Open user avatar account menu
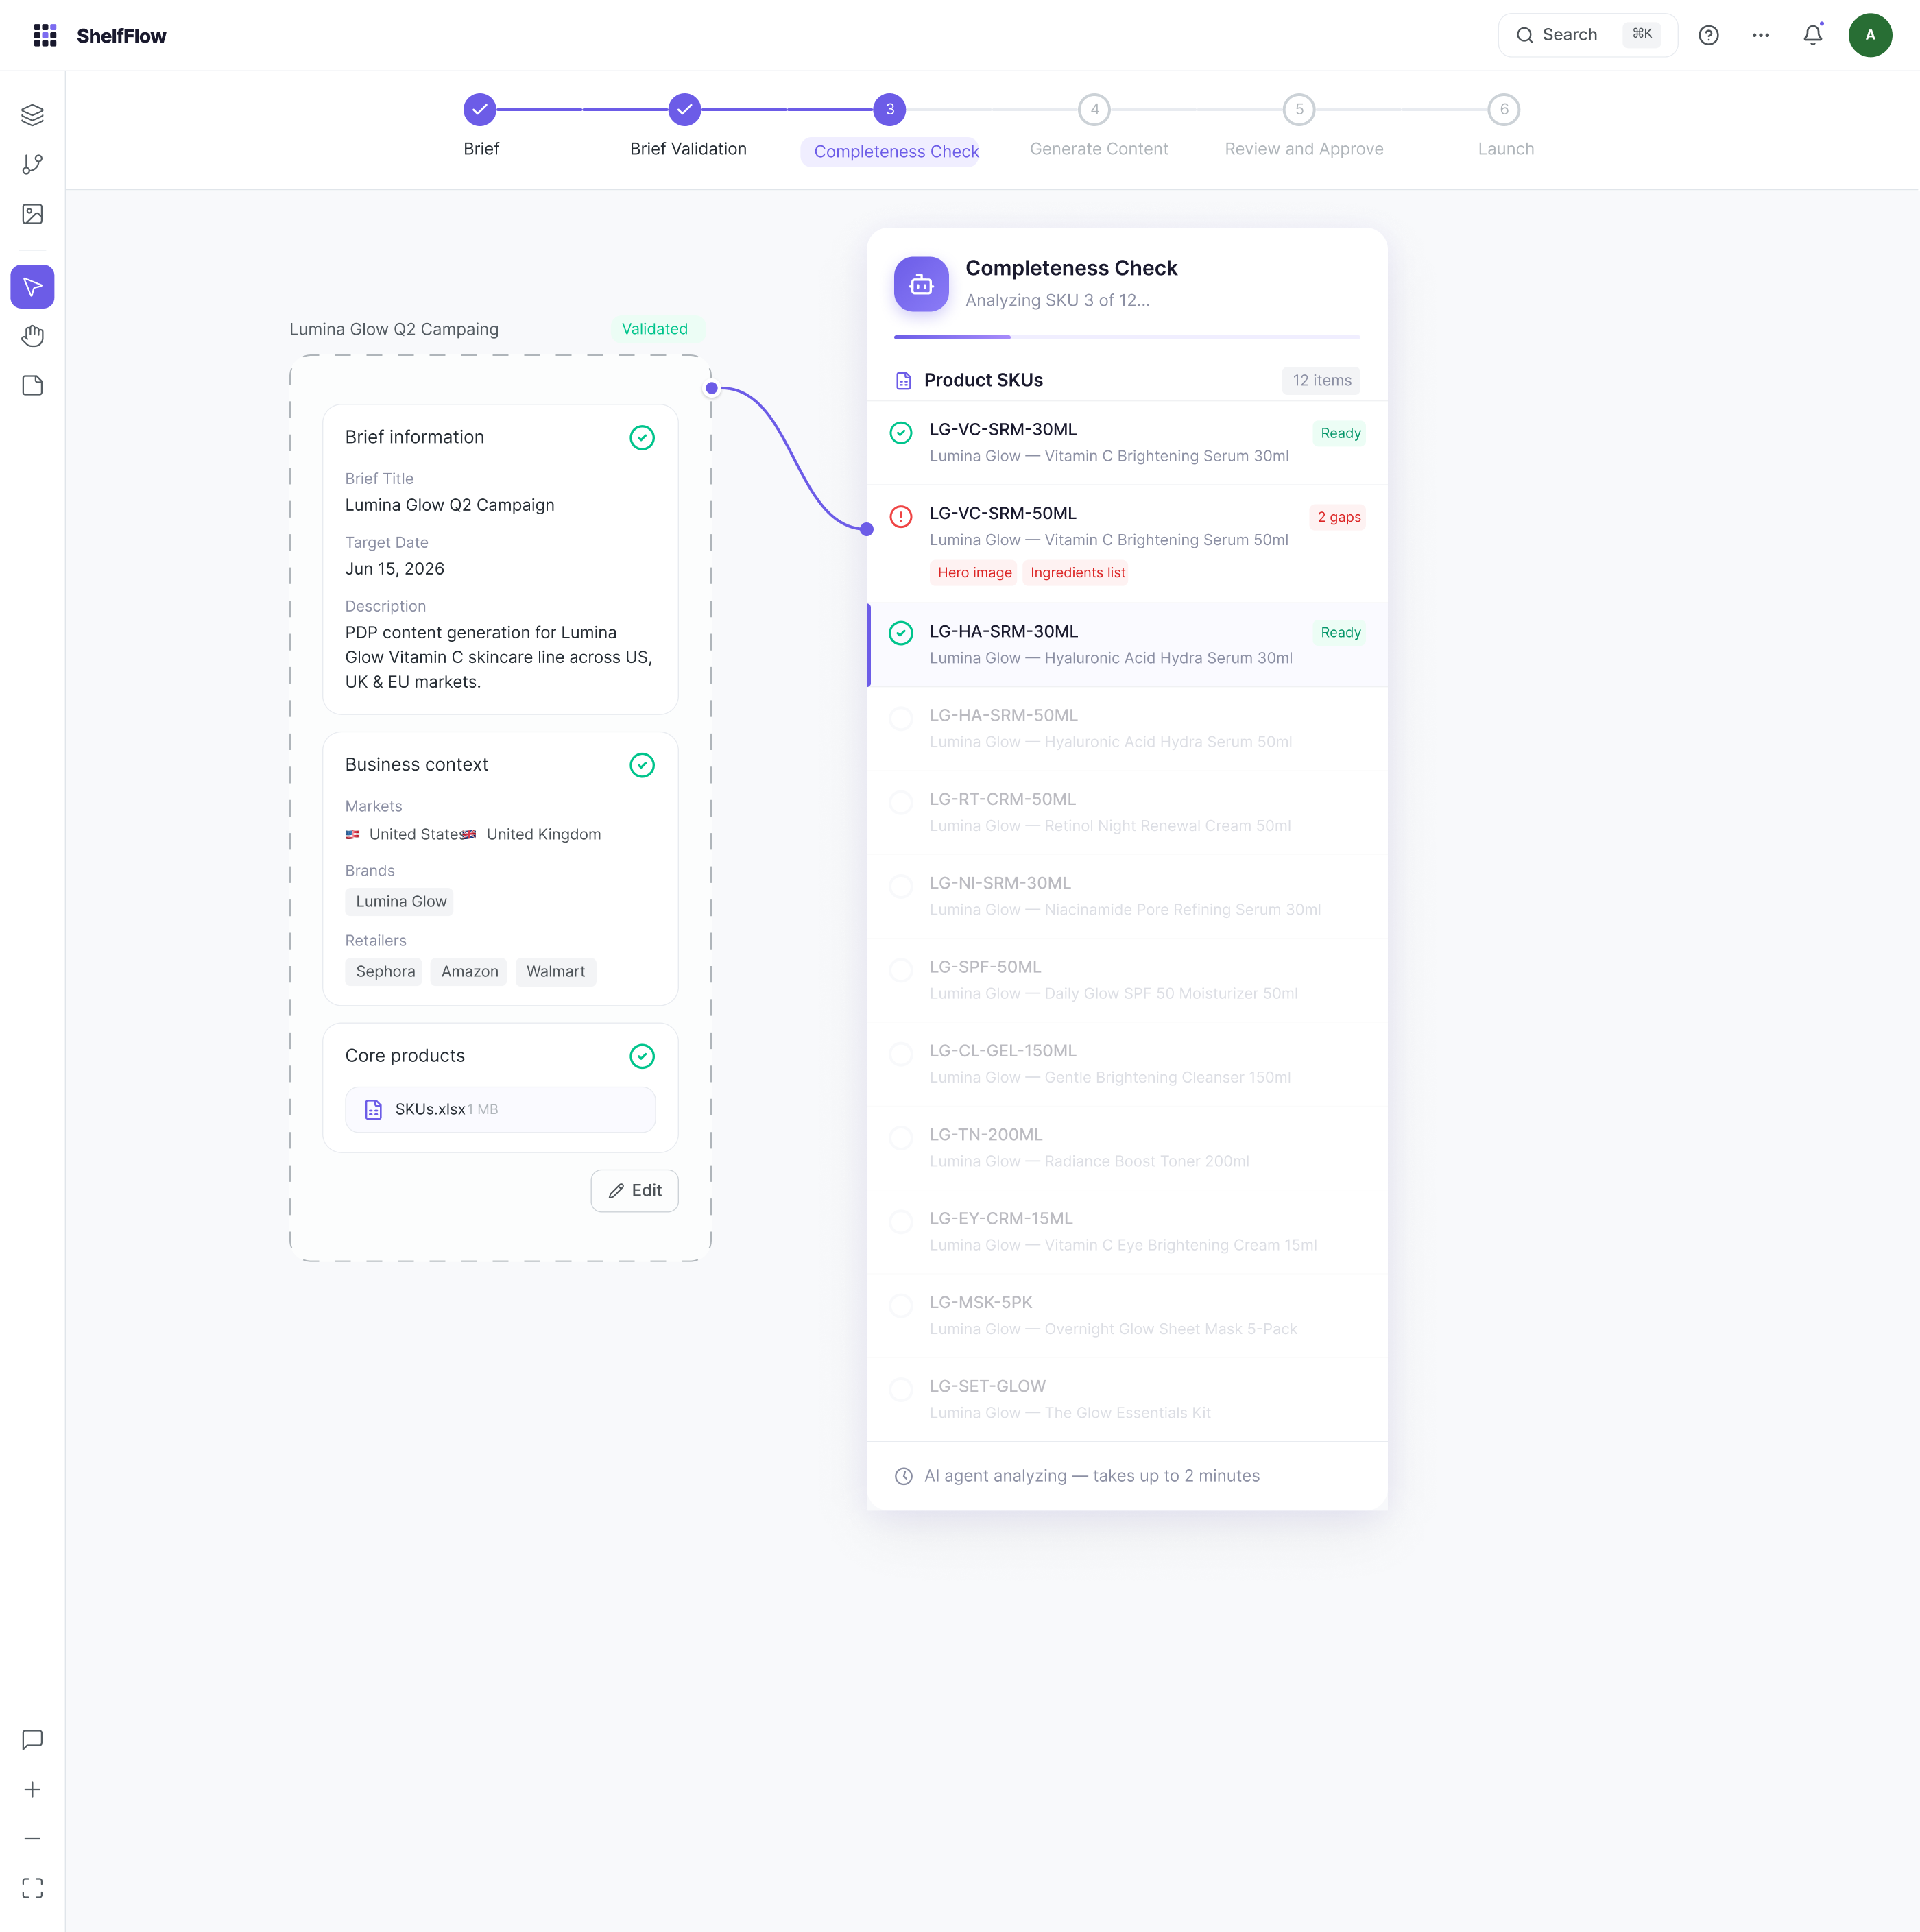This screenshot has width=1920, height=1932. click(x=1869, y=35)
